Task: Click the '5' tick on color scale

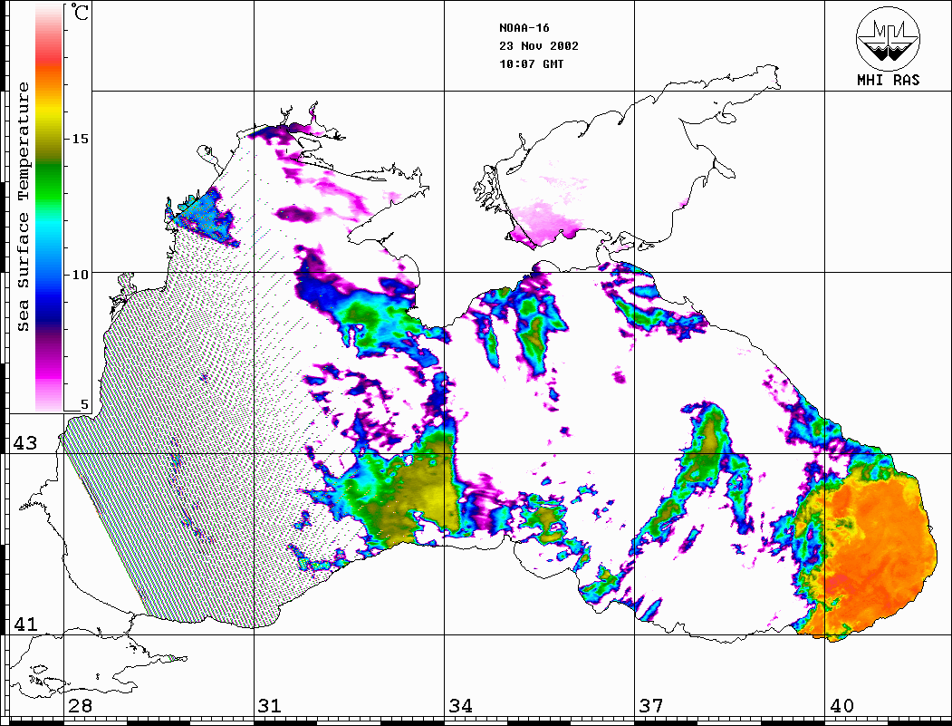Action: (83, 404)
